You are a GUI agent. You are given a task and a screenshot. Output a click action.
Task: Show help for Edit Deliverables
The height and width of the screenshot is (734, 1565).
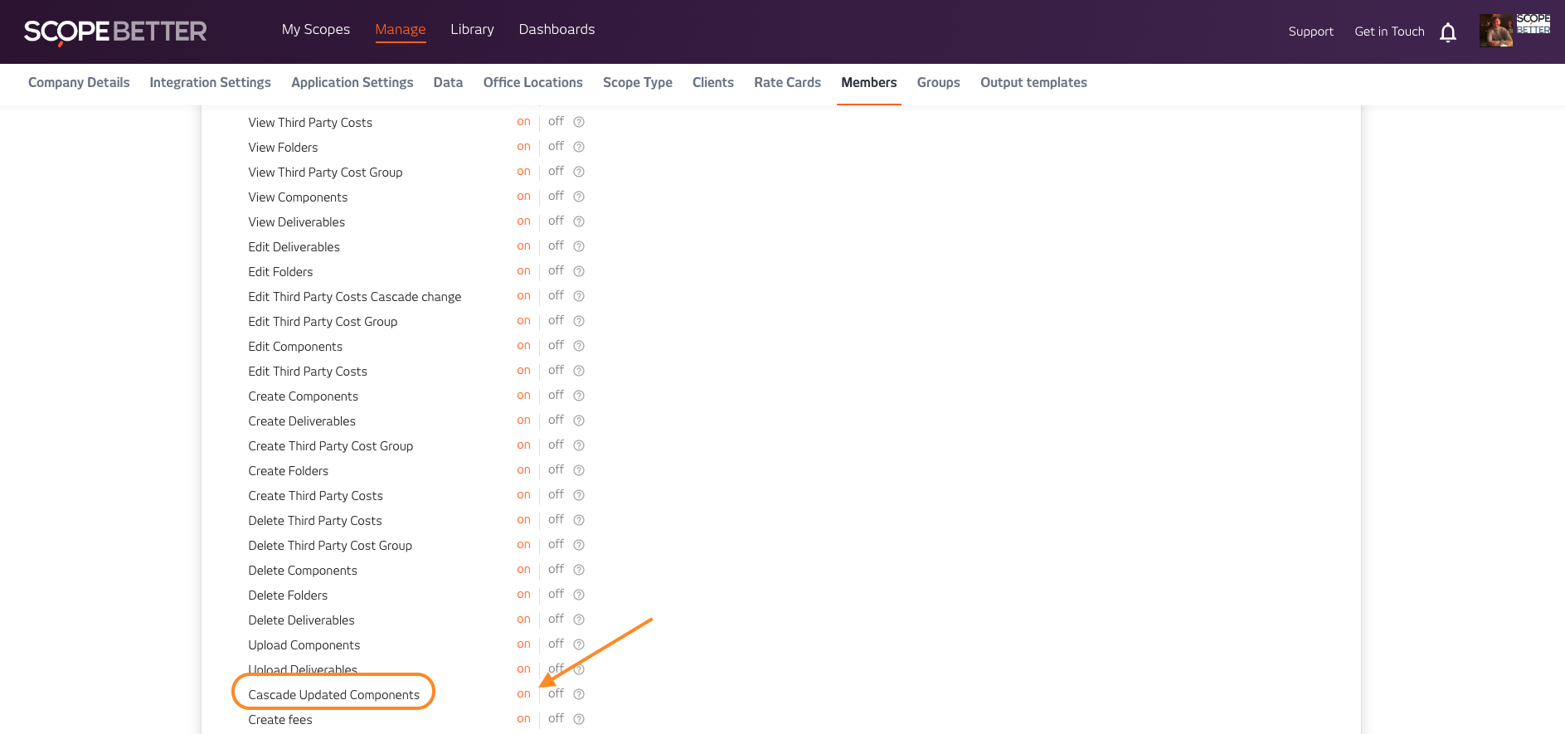pos(579,246)
